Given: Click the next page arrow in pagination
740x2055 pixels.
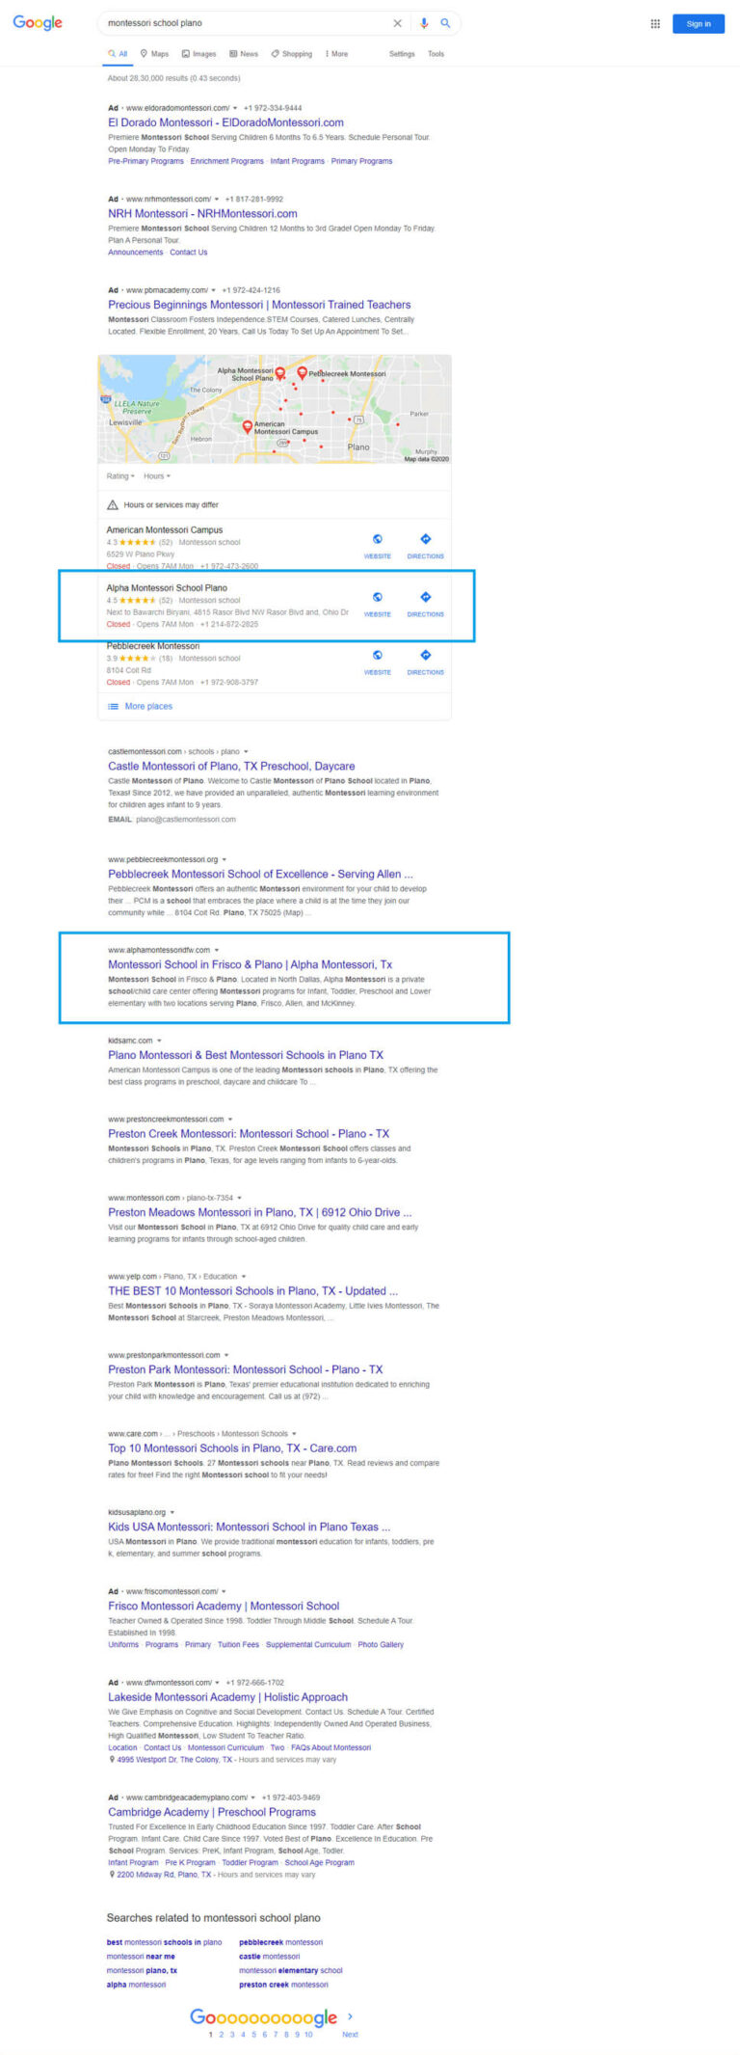Looking at the screenshot, I should (x=350, y=2016).
